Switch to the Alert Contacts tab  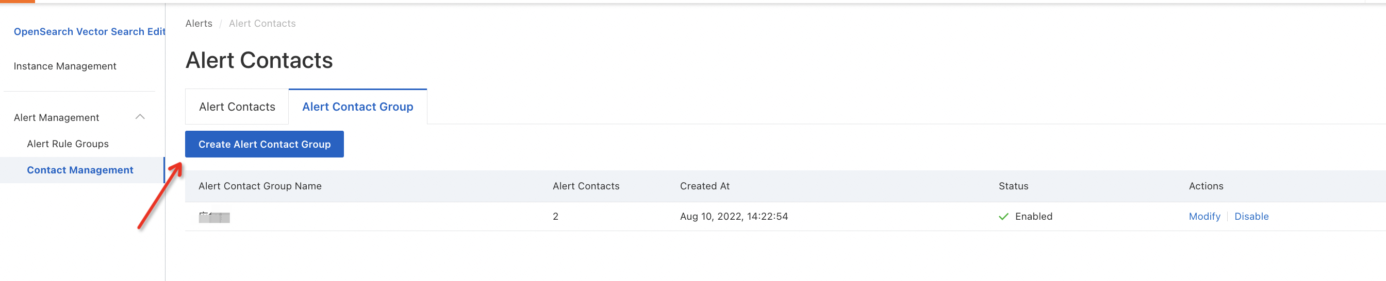point(237,107)
